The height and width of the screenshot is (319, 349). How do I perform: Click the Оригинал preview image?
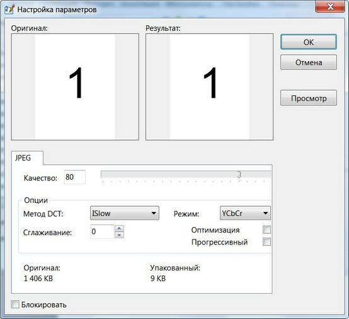pyautogui.click(x=75, y=87)
